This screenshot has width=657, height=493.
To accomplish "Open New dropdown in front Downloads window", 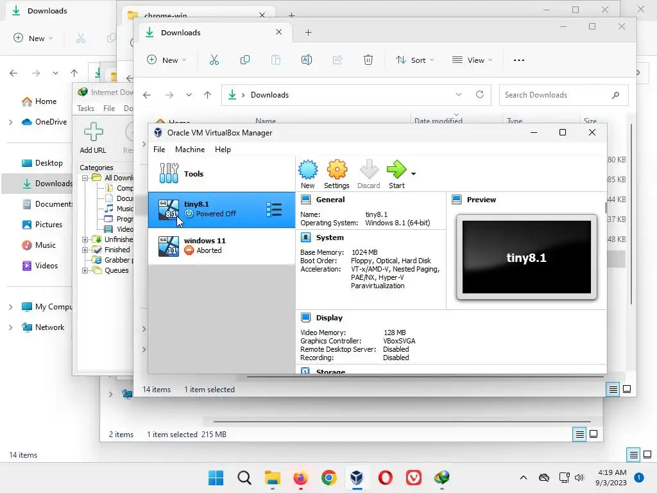I will click(x=166, y=60).
